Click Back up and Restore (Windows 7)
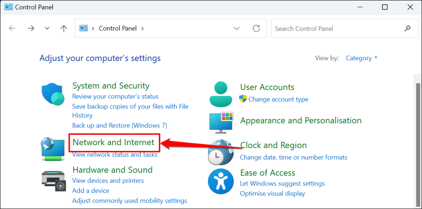 point(120,125)
